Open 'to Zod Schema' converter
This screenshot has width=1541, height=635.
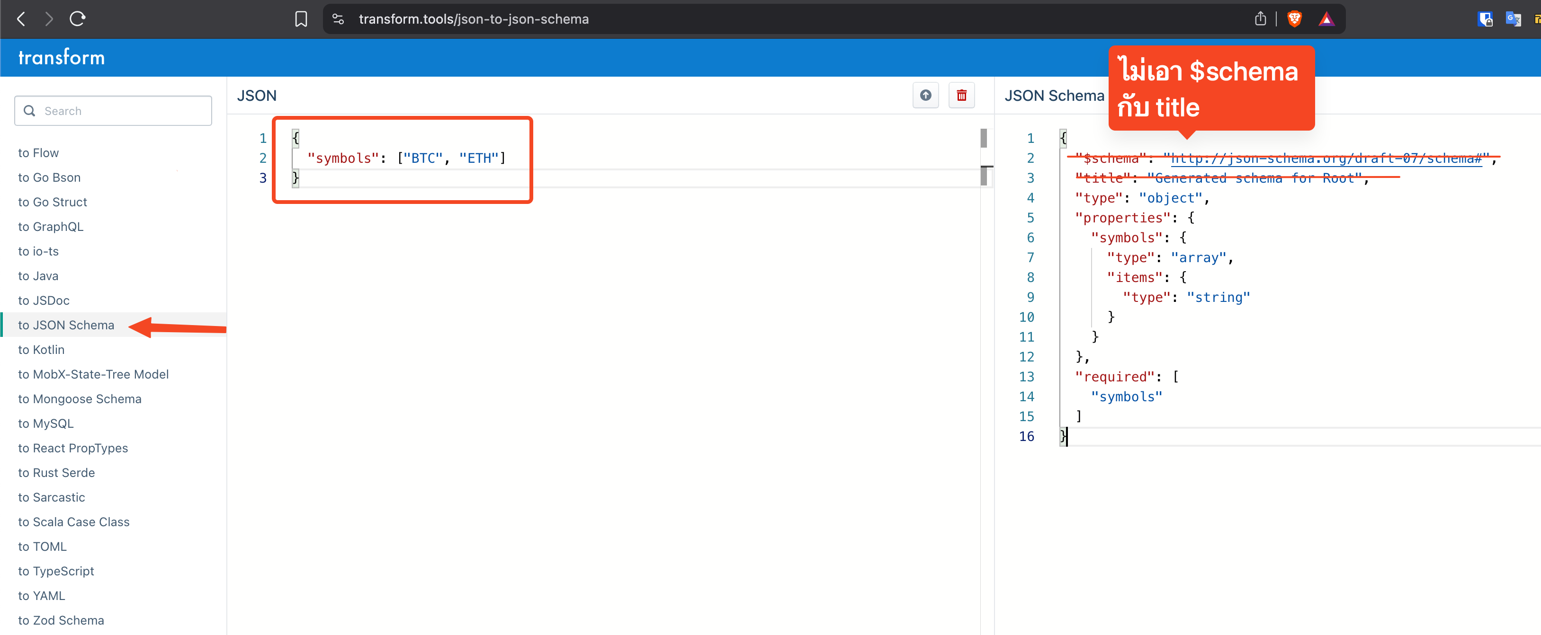pos(61,620)
